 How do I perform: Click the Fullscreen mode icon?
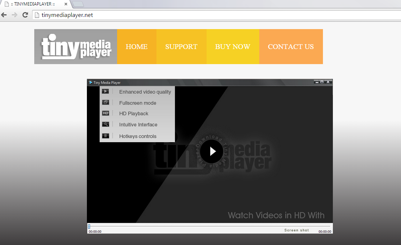click(x=105, y=102)
